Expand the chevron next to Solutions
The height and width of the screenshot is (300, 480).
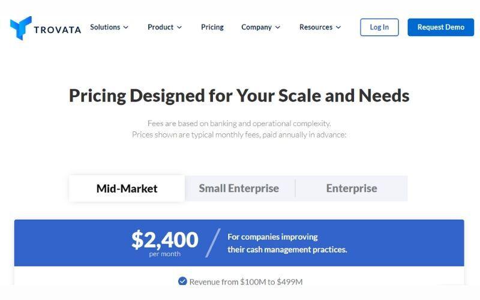pos(126,28)
